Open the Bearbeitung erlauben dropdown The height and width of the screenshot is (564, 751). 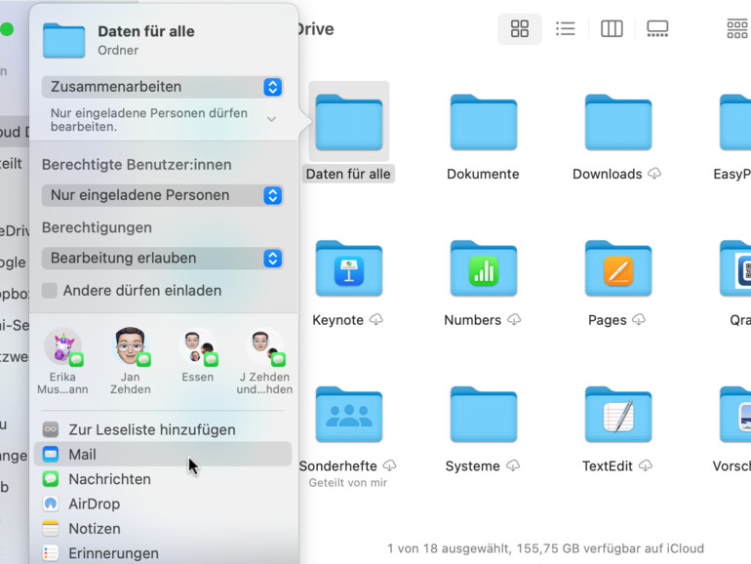(x=163, y=258)
